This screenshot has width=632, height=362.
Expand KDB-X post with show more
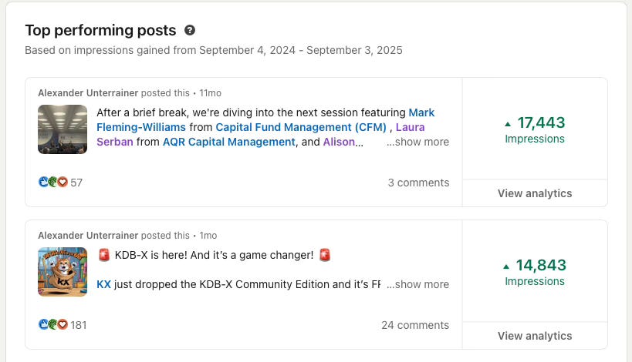click(x=417, y=284)
